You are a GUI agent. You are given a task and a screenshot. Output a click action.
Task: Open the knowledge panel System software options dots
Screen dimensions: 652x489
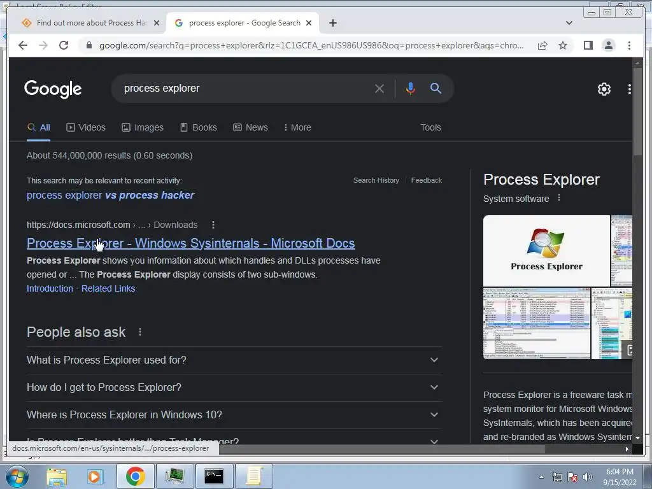(559, 198)
